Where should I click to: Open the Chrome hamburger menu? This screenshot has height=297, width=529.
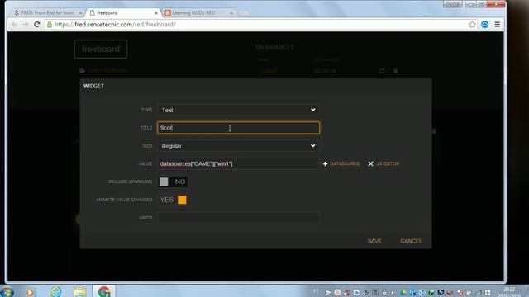tap(498, 25)
